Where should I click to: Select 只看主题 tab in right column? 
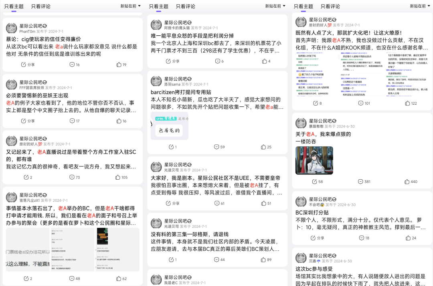click(303, 6)
